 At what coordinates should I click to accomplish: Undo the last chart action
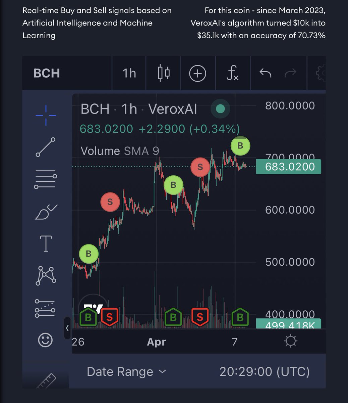[266, 73]
